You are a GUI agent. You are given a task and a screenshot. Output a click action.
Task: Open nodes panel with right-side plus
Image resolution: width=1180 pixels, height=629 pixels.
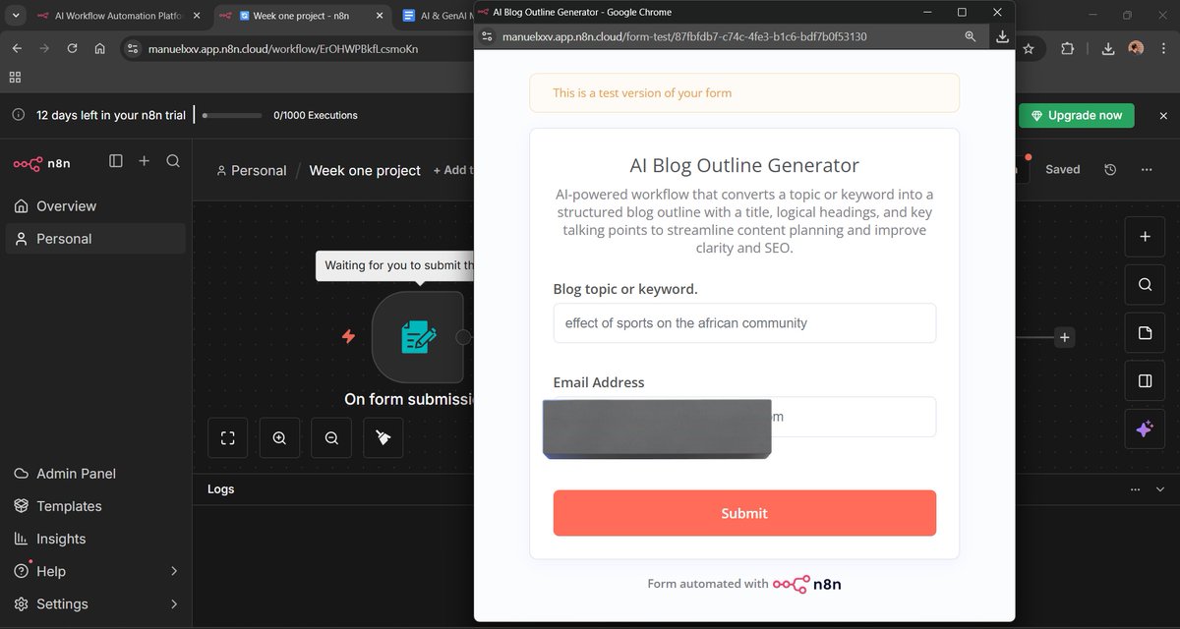(x=1145, y=237)
